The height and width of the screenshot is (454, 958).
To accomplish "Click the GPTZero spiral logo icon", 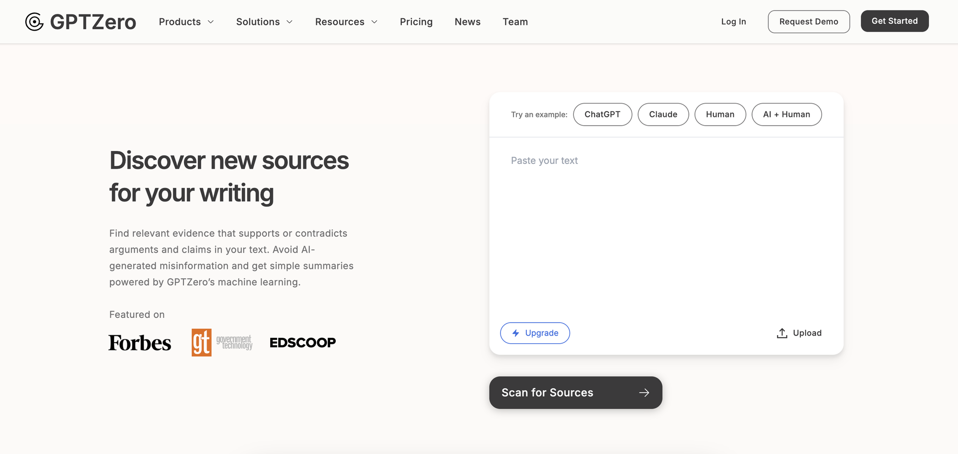I will [x=34, y=22].
